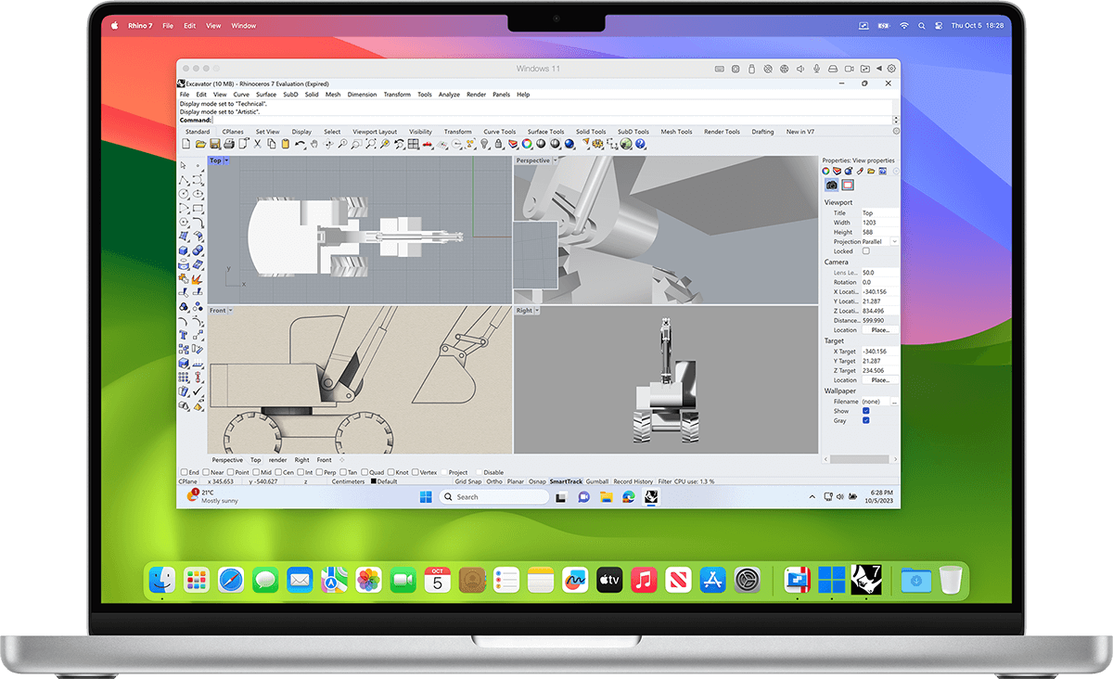The width and height of the screenshot is (1113, 679).
Task: Enable SmartTrack in the status bar
Action: [567, 481]
